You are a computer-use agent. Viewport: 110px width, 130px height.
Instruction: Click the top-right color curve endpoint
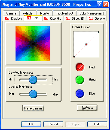pos(99,32)
